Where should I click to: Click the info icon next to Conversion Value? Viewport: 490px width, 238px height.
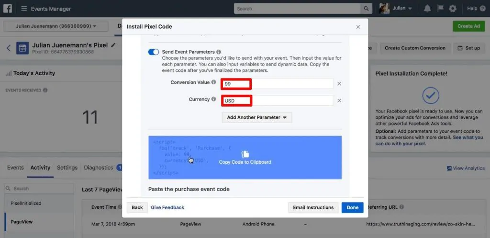(213, 82)
